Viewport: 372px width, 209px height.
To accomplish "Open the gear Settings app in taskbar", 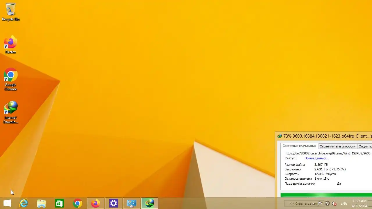I will (x=114, y=203).
